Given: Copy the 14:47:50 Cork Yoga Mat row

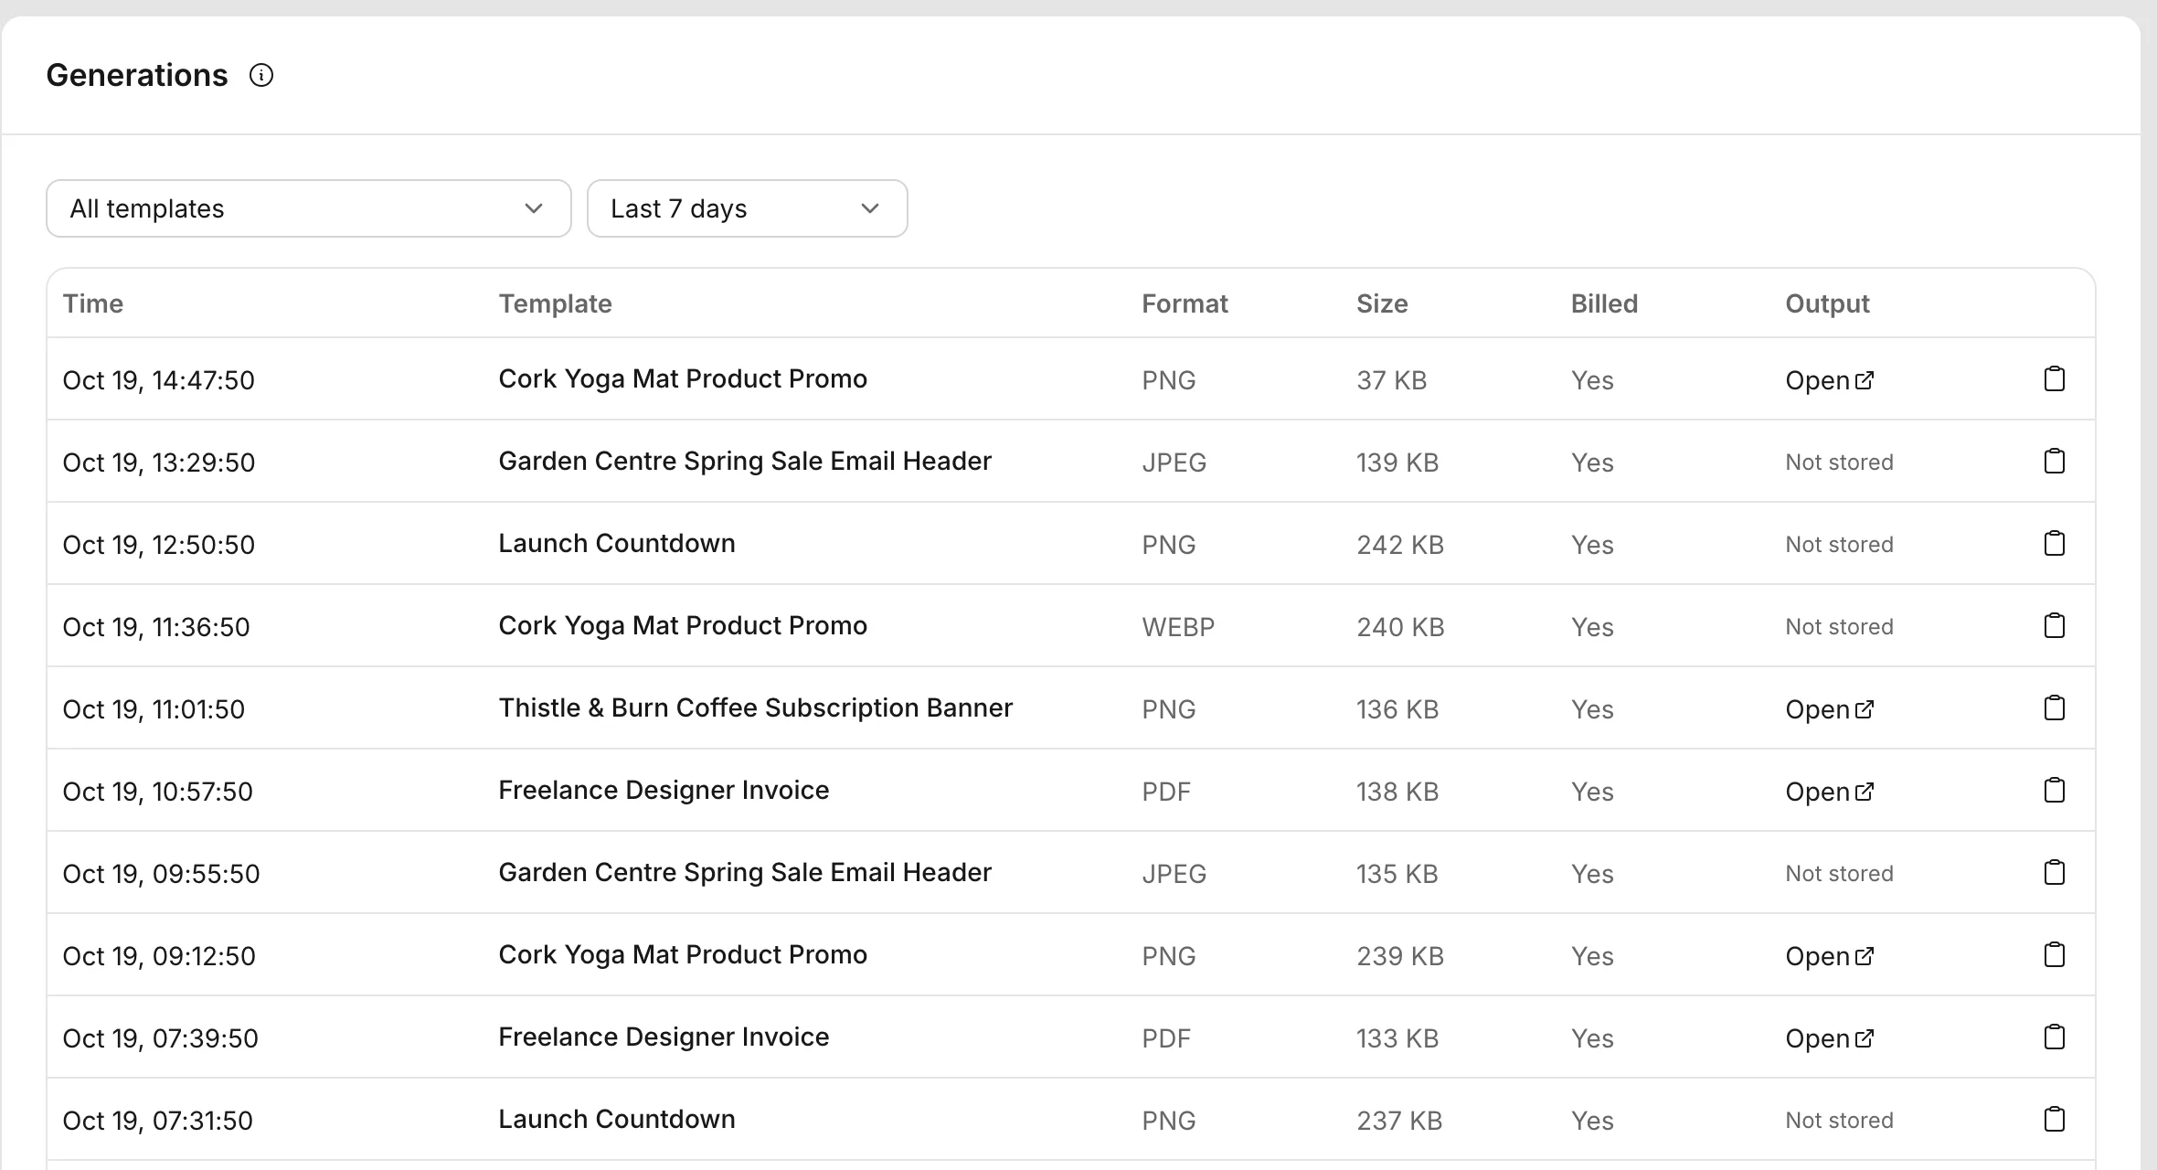Looking at the screenshot, I should 2054,378.
